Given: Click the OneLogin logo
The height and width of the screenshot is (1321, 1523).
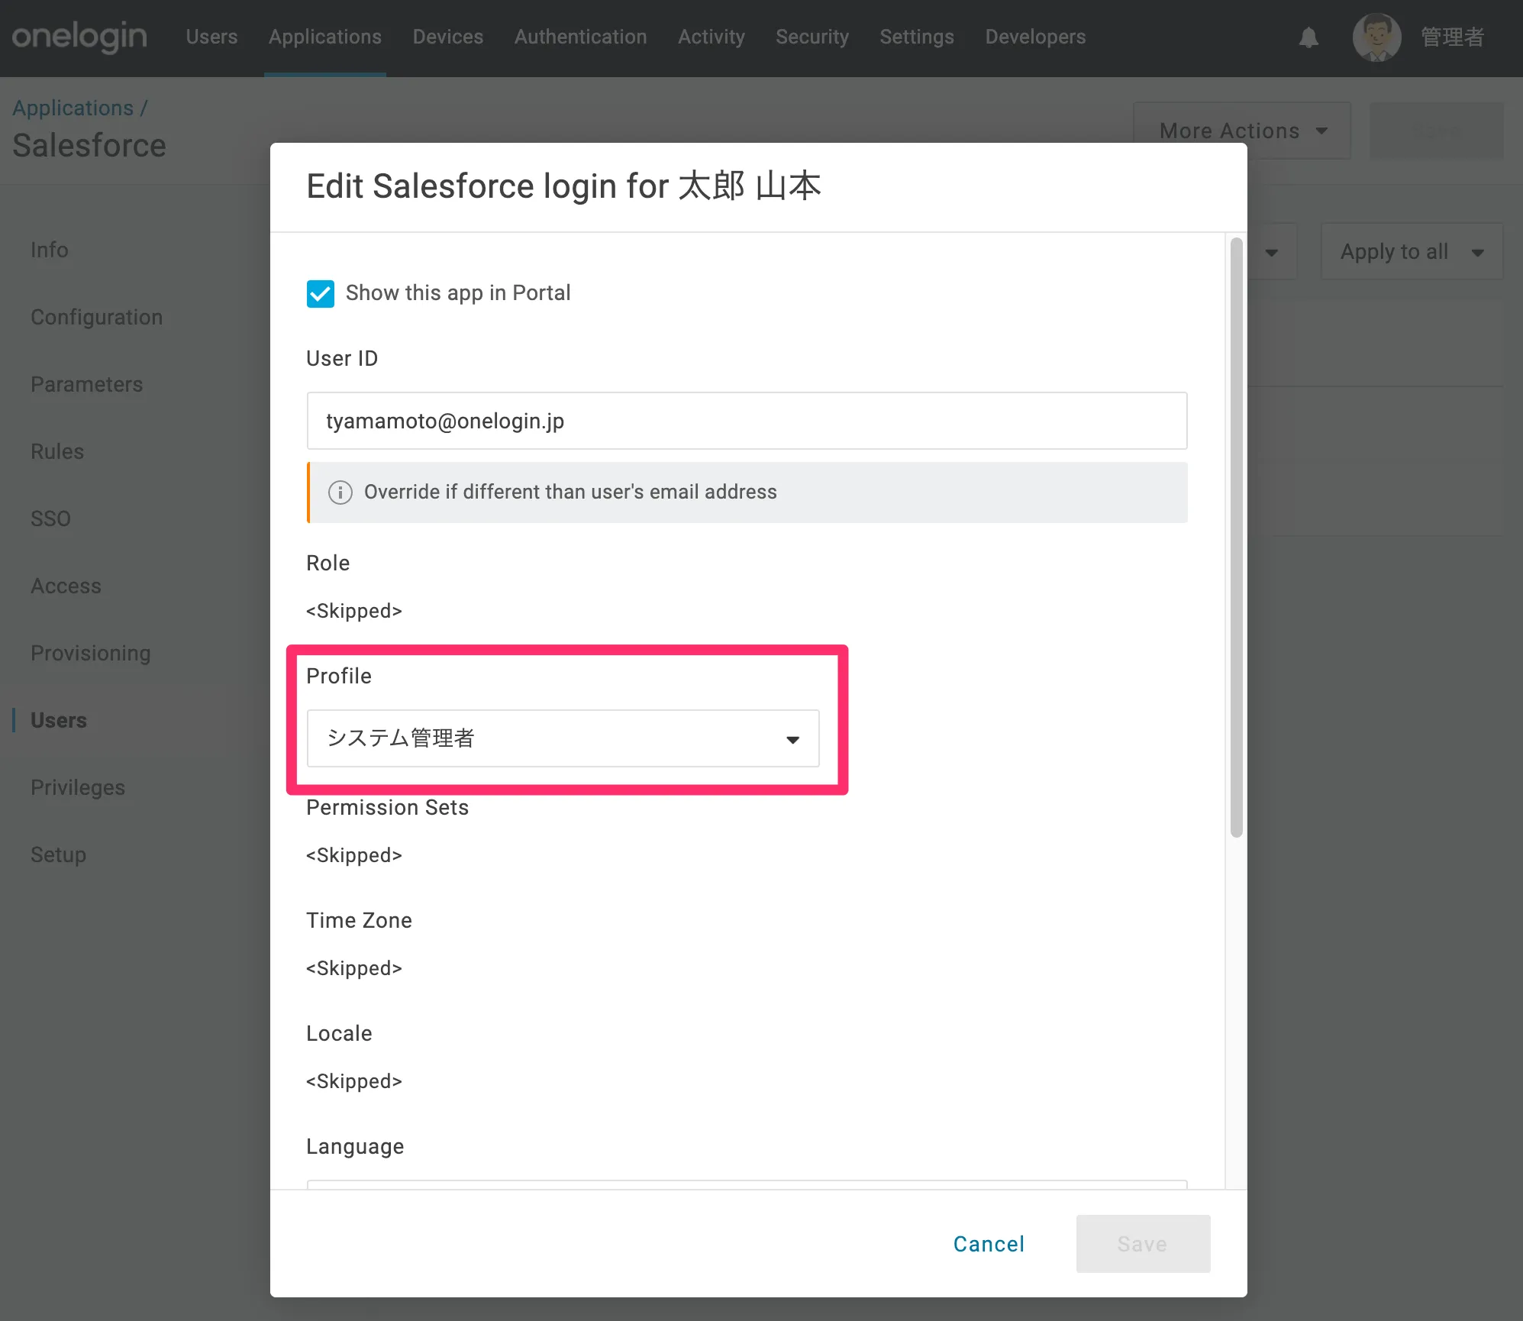Looking at the screenshot, I should pyautogui.click(x=79, y=37).
